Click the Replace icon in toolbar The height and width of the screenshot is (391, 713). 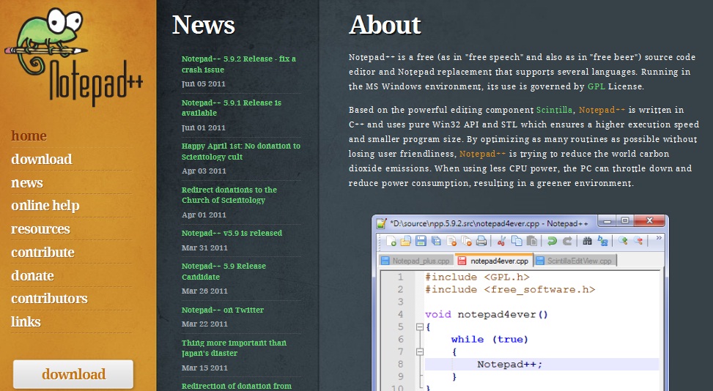pos(602,241)
